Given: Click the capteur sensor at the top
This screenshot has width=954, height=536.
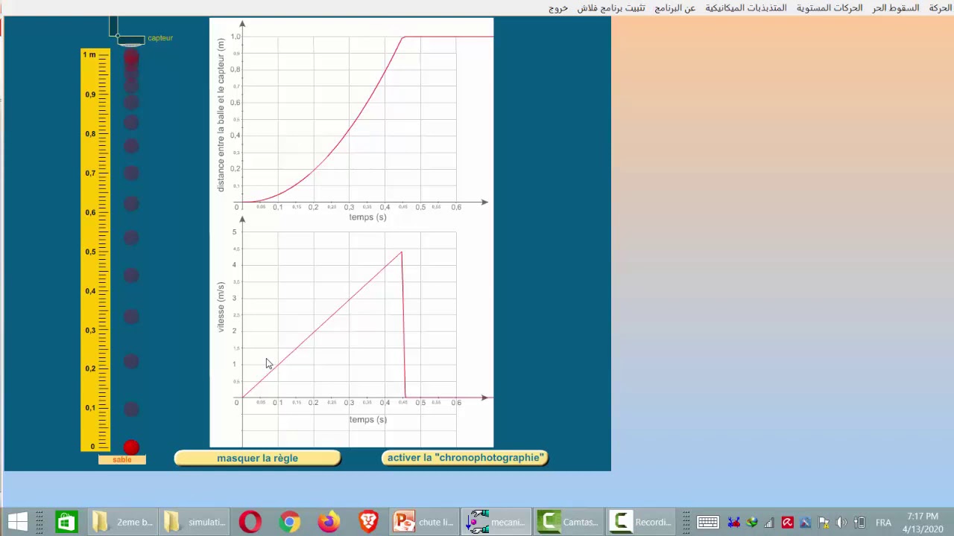Looking at the screenshot, I should [x=131, y=39].
